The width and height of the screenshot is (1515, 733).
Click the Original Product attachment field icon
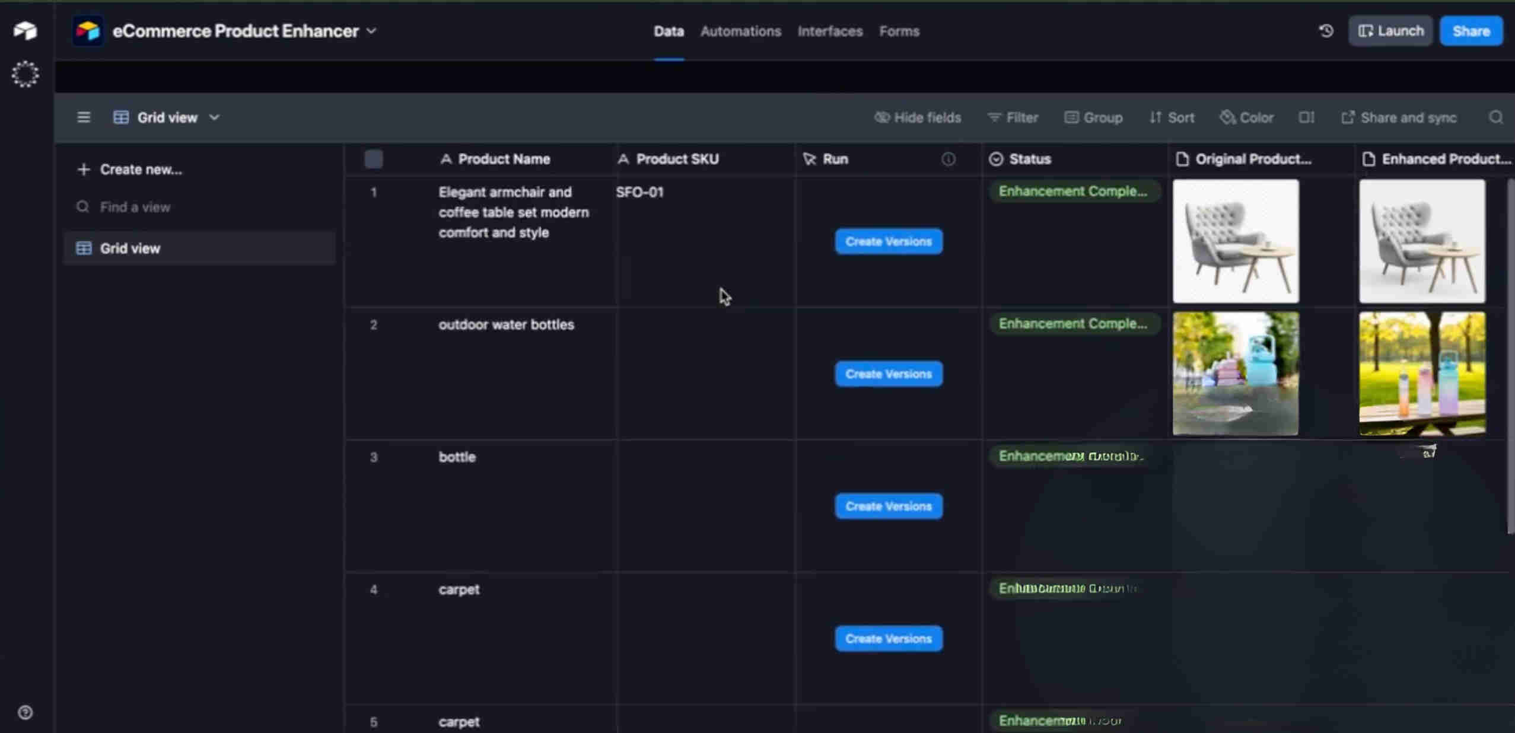(x=1182, y=159)
